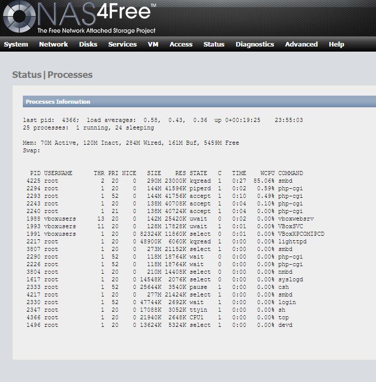Click the '5459M Free' memory value
This screenshot has height=382, width=376.
coord(221,143)
